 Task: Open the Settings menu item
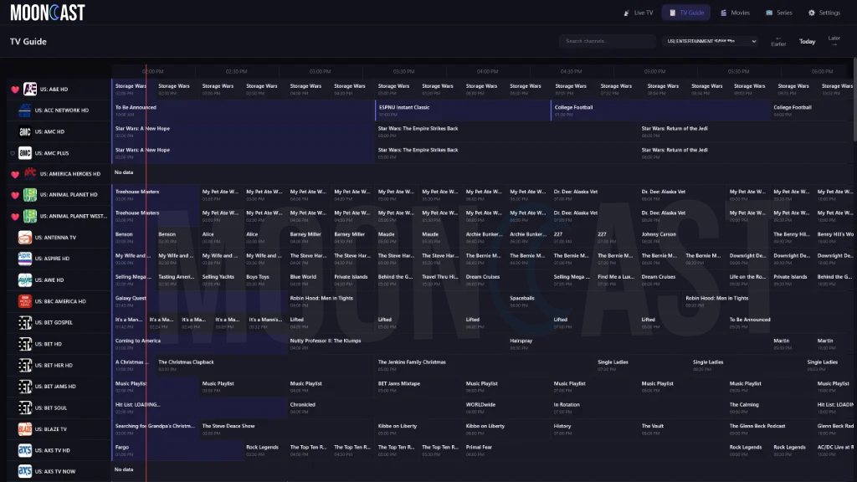coord(824,12)
